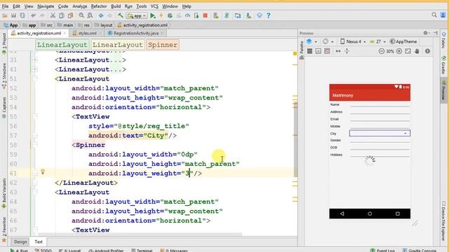Click the yellow warning marker stripe
The height and width of the screenshot is (252, 449).
coord(295,54)
